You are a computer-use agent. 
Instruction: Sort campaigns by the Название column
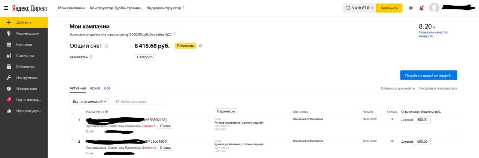point(94,112)
